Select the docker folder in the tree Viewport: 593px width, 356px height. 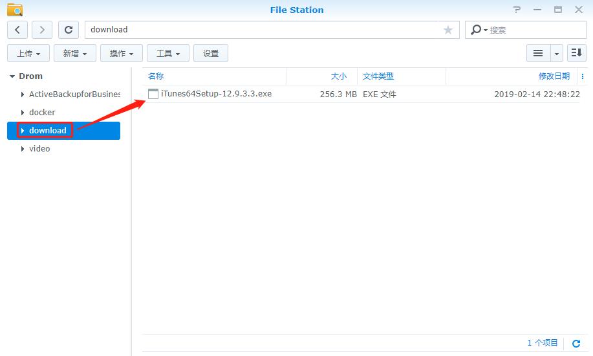(42, 113)
